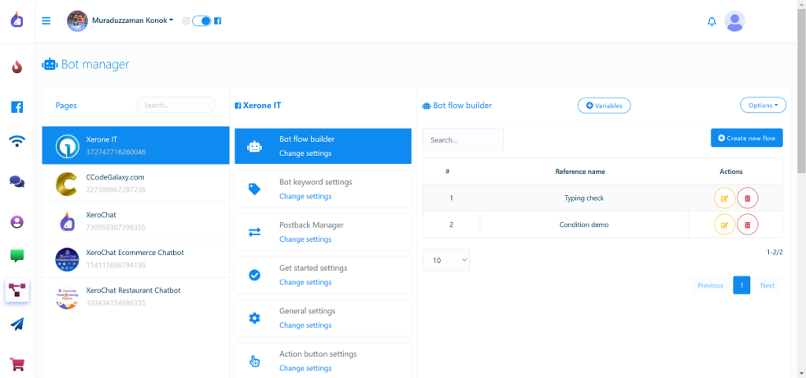Click the Create new flow button

(x=746, y=138)
